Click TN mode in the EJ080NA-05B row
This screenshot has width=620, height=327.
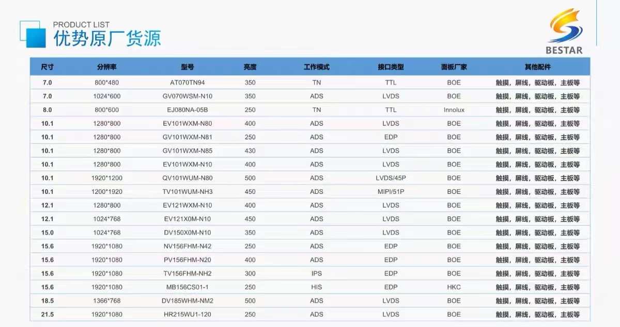pyautogui.click(x=317, y=110)
